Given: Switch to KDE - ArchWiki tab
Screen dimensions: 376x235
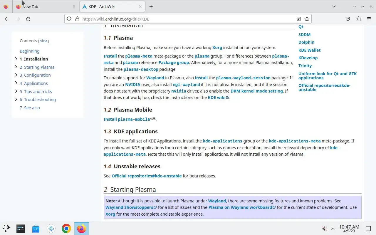Looking at the screenshot, I should point(112,6).
